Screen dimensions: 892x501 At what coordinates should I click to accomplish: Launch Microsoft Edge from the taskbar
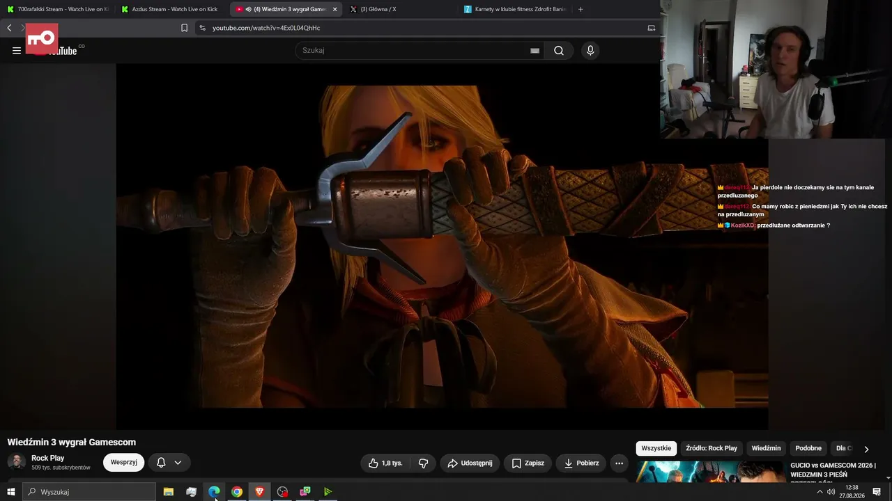214,492
